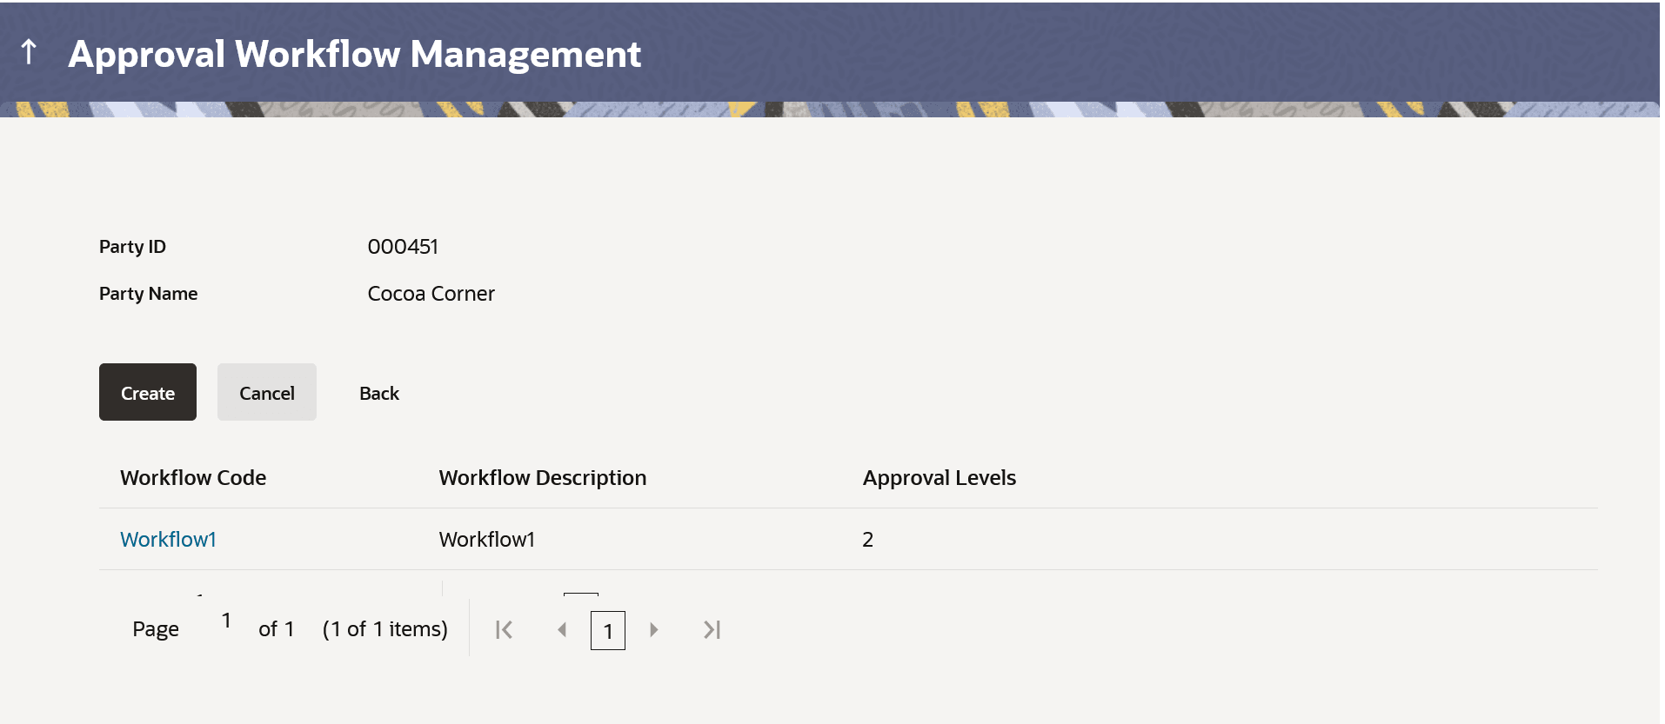Click the Workflow Code column header

click(x=193, y=478)
